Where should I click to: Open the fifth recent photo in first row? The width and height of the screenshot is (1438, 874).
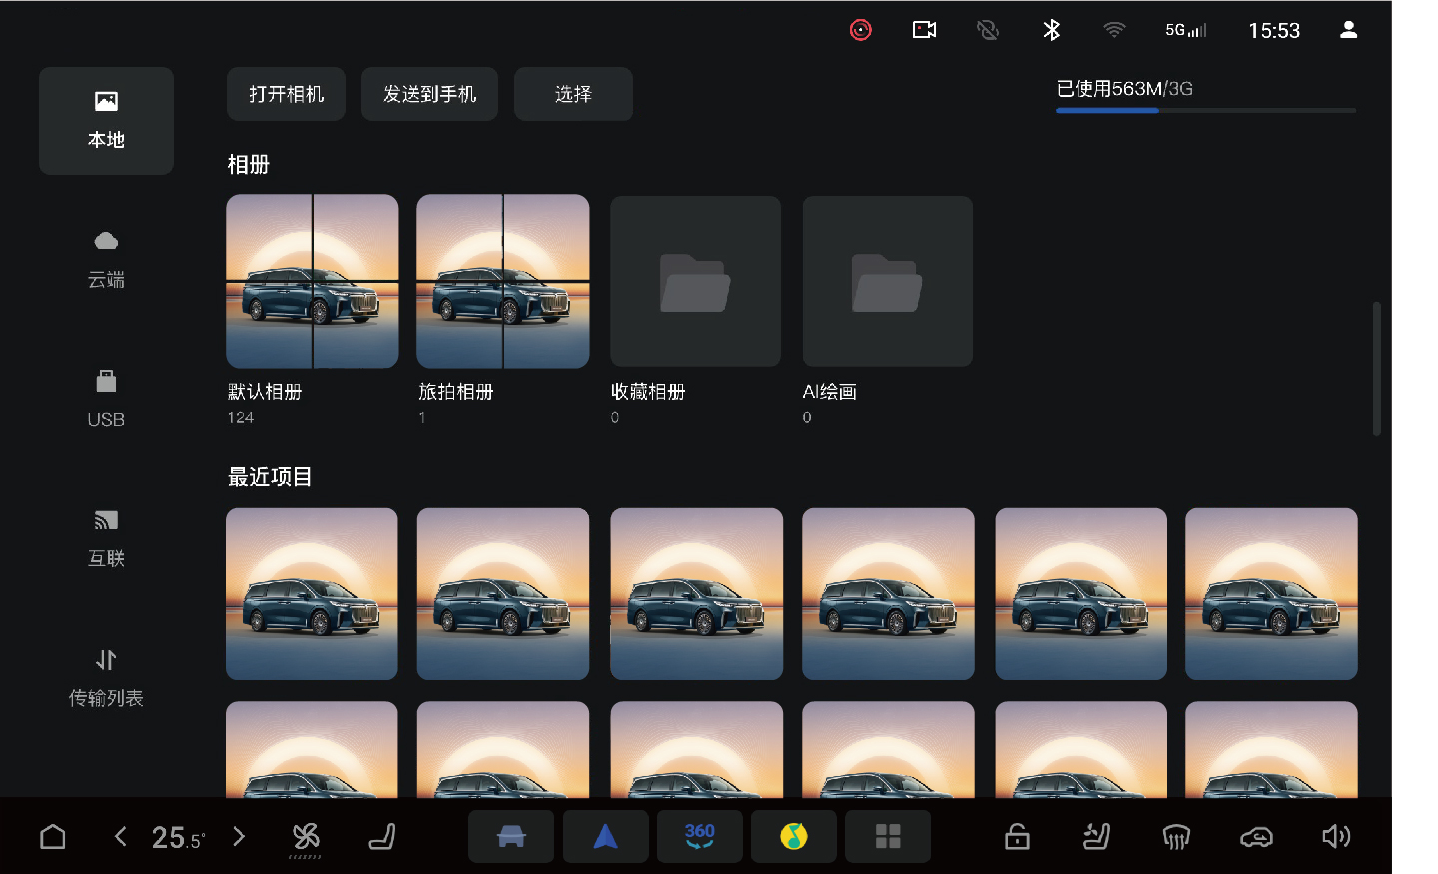(1080, 594)
